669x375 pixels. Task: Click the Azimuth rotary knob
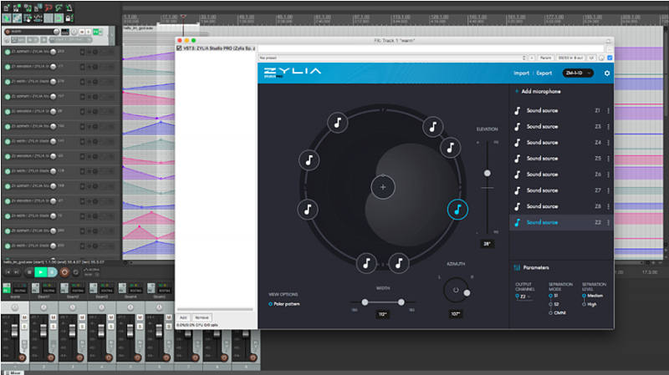456,290
